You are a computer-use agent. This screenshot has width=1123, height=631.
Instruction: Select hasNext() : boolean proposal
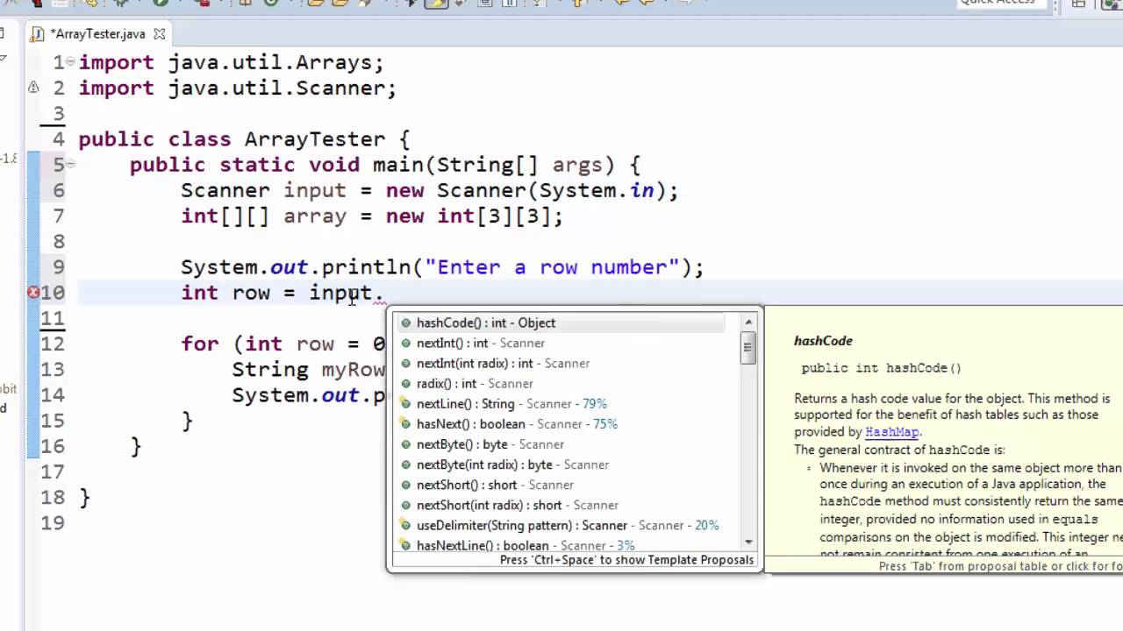[561, 423]
